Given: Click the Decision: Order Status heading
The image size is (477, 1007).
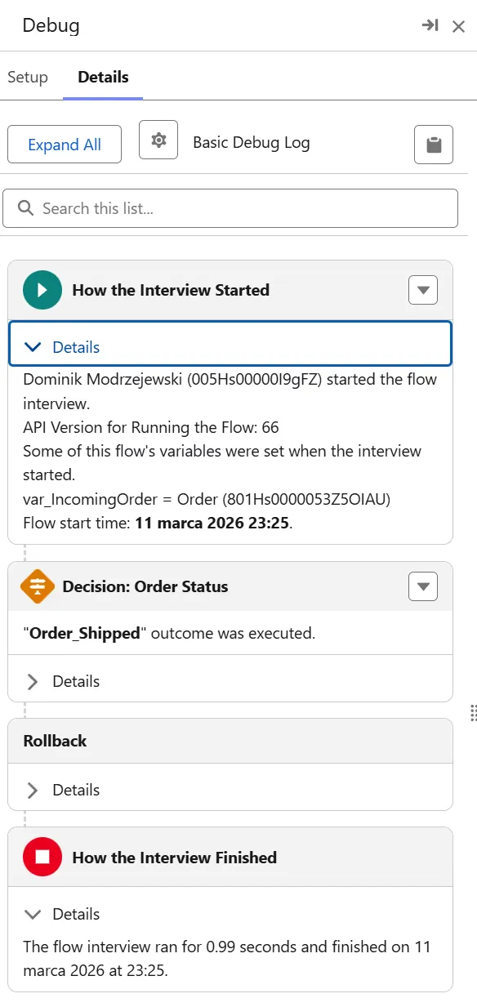Looking at the screenshot, I should [x=145, y=586].
